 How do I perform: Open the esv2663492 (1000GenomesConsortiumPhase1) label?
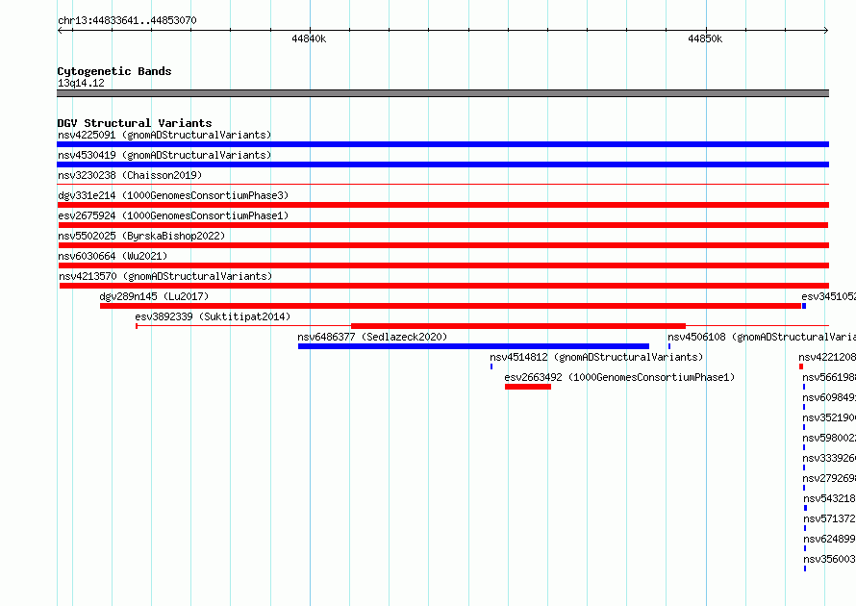coord(619,377)
